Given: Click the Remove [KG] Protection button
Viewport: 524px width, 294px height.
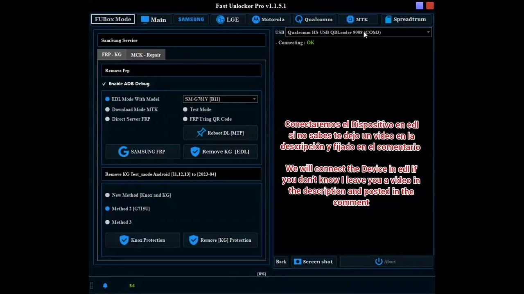Looking at the screenshot, I should pos(220,240).
